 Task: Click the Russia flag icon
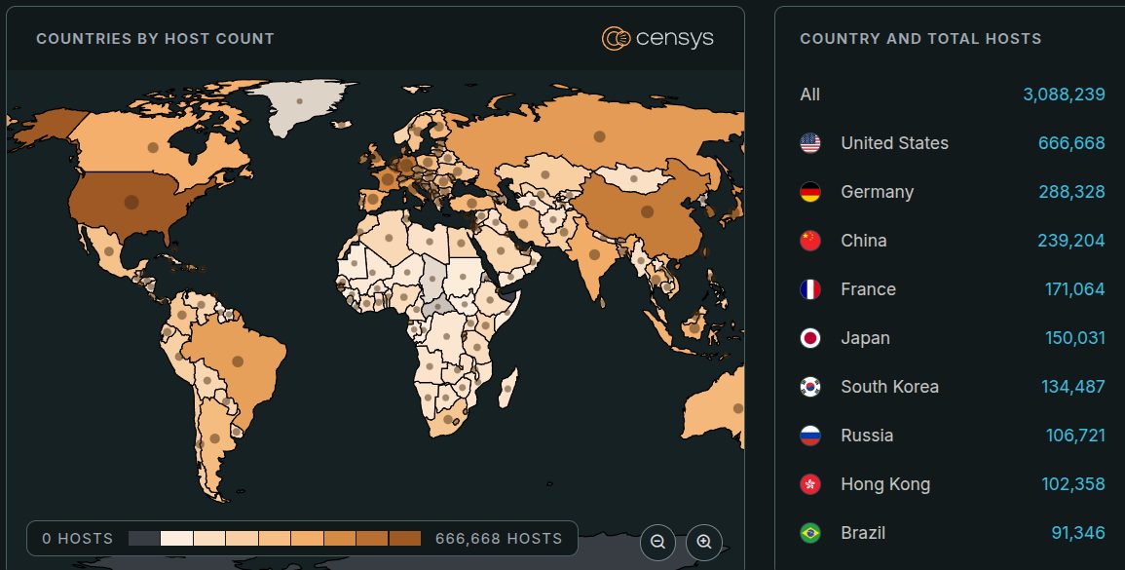[x=810, y=435]
